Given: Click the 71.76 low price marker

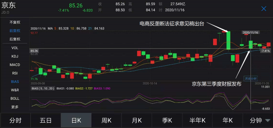Looking at the screenshot, I should coord(34,79).
